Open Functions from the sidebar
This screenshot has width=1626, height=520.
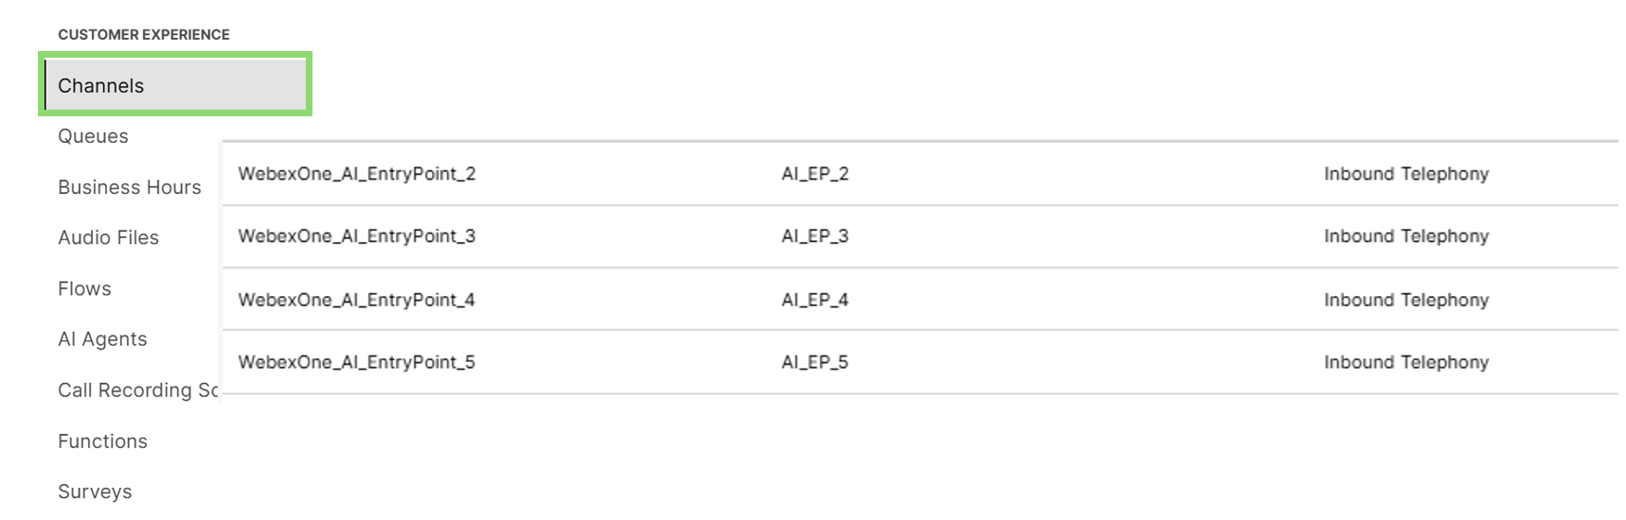(102, 441)
